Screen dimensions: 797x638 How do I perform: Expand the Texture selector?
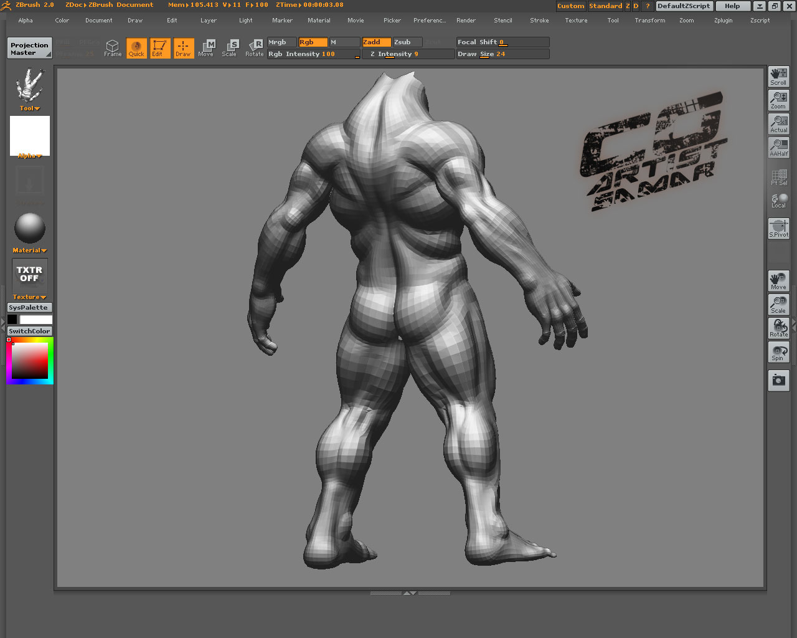pyautogui.click(x=29, y=297)
